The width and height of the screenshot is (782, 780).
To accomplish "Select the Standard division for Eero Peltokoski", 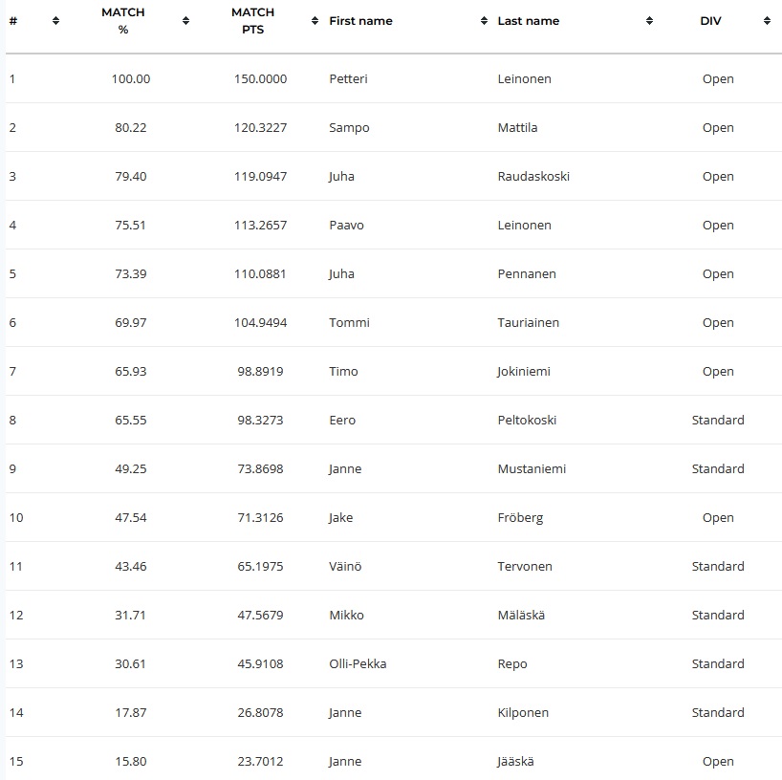I will 718,420.
